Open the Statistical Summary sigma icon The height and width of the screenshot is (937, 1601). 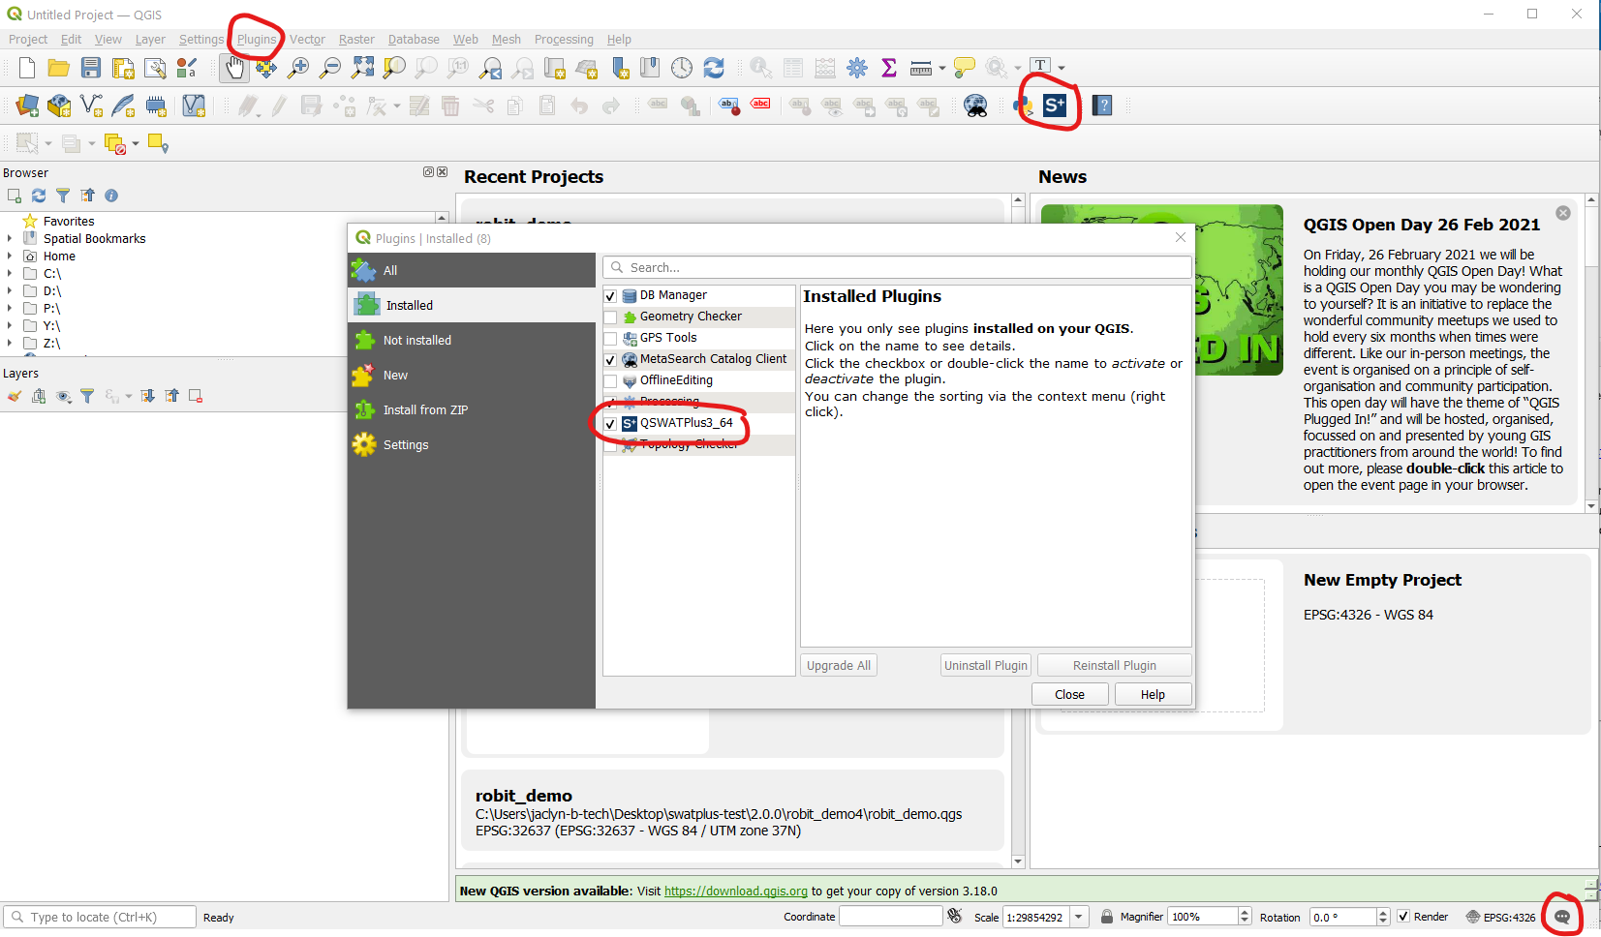[x=888, y=68]
